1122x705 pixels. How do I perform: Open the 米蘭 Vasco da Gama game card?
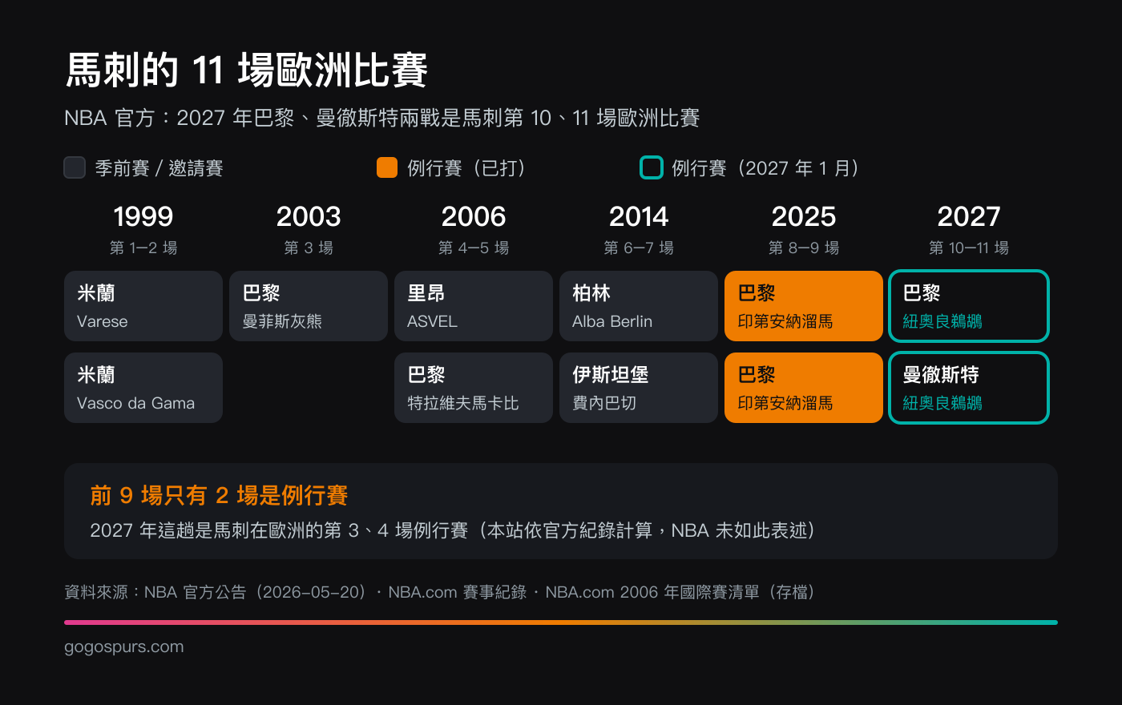click(x=143, y=388)
